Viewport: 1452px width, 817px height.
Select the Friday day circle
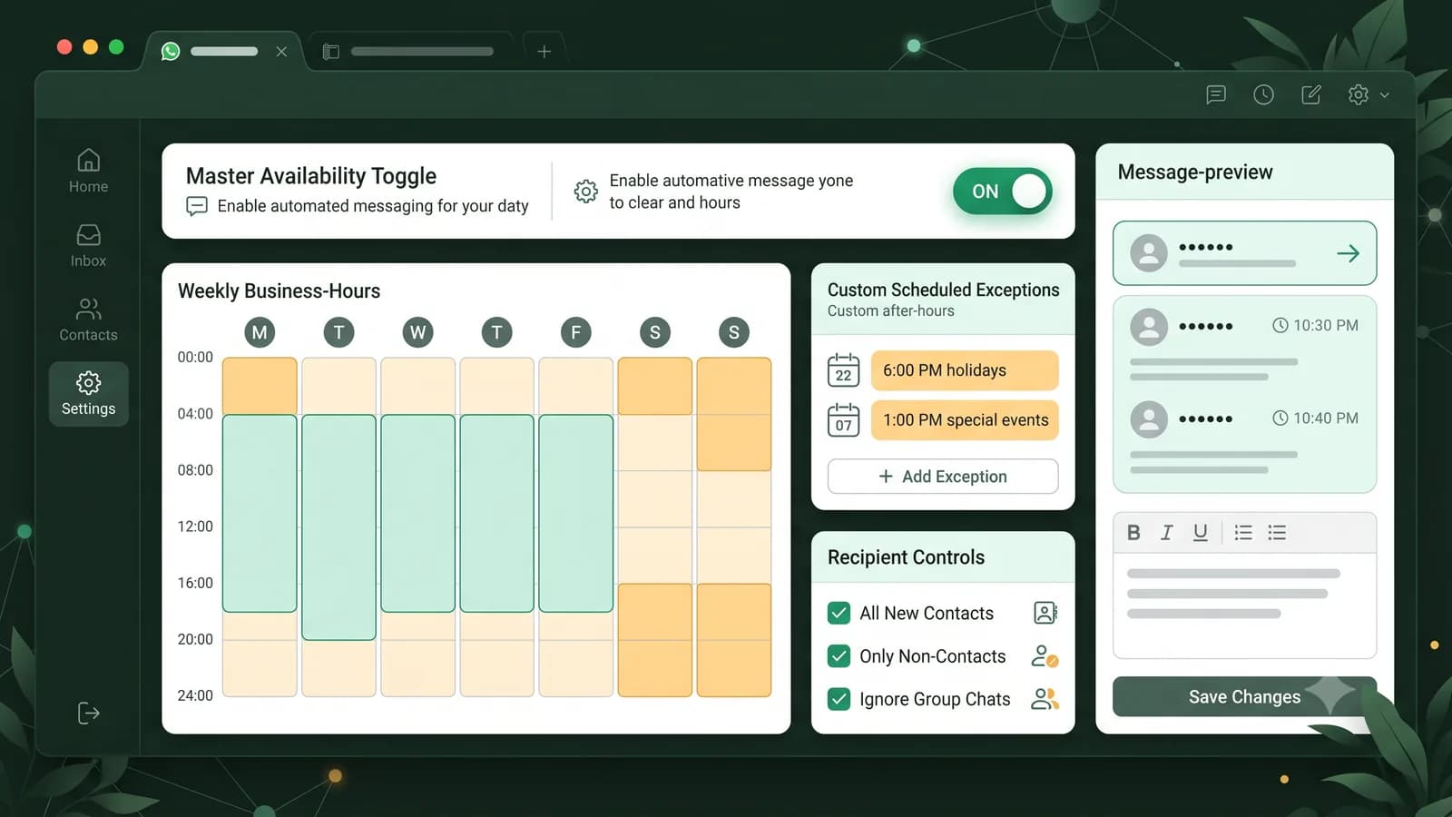(x=575, y=332)
